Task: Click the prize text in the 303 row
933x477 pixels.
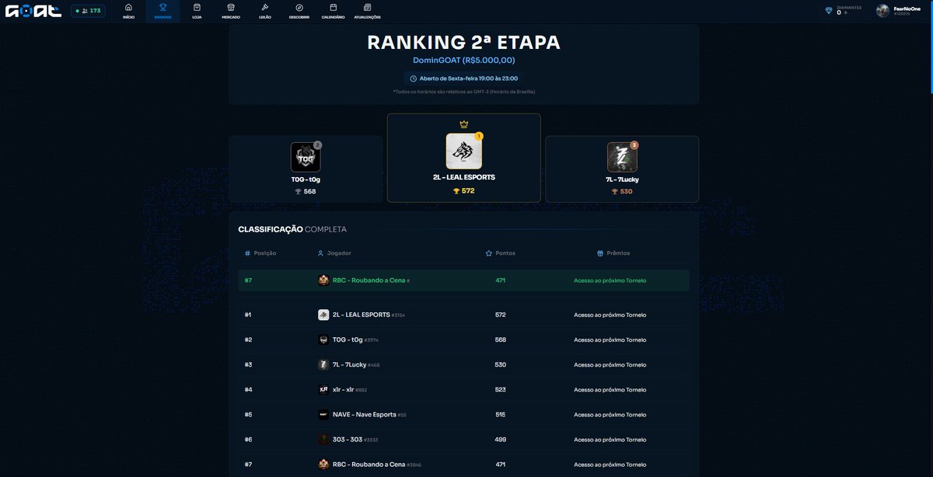Action: coord(610,439)
